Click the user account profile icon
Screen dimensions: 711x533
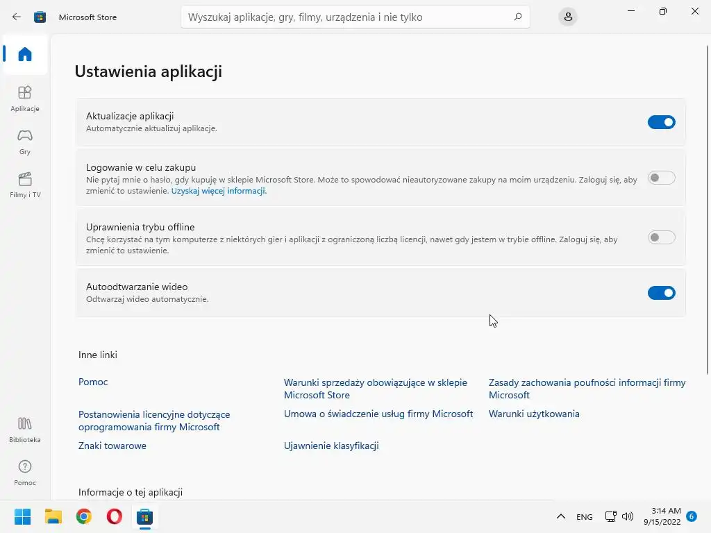click(x=568, y=17)
